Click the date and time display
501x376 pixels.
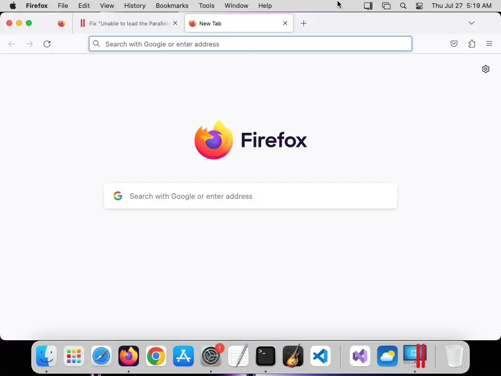(461, 6)
